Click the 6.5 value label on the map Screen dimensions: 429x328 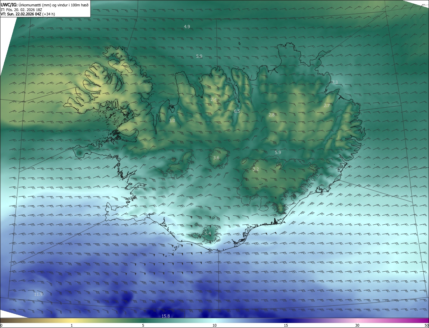237,111
